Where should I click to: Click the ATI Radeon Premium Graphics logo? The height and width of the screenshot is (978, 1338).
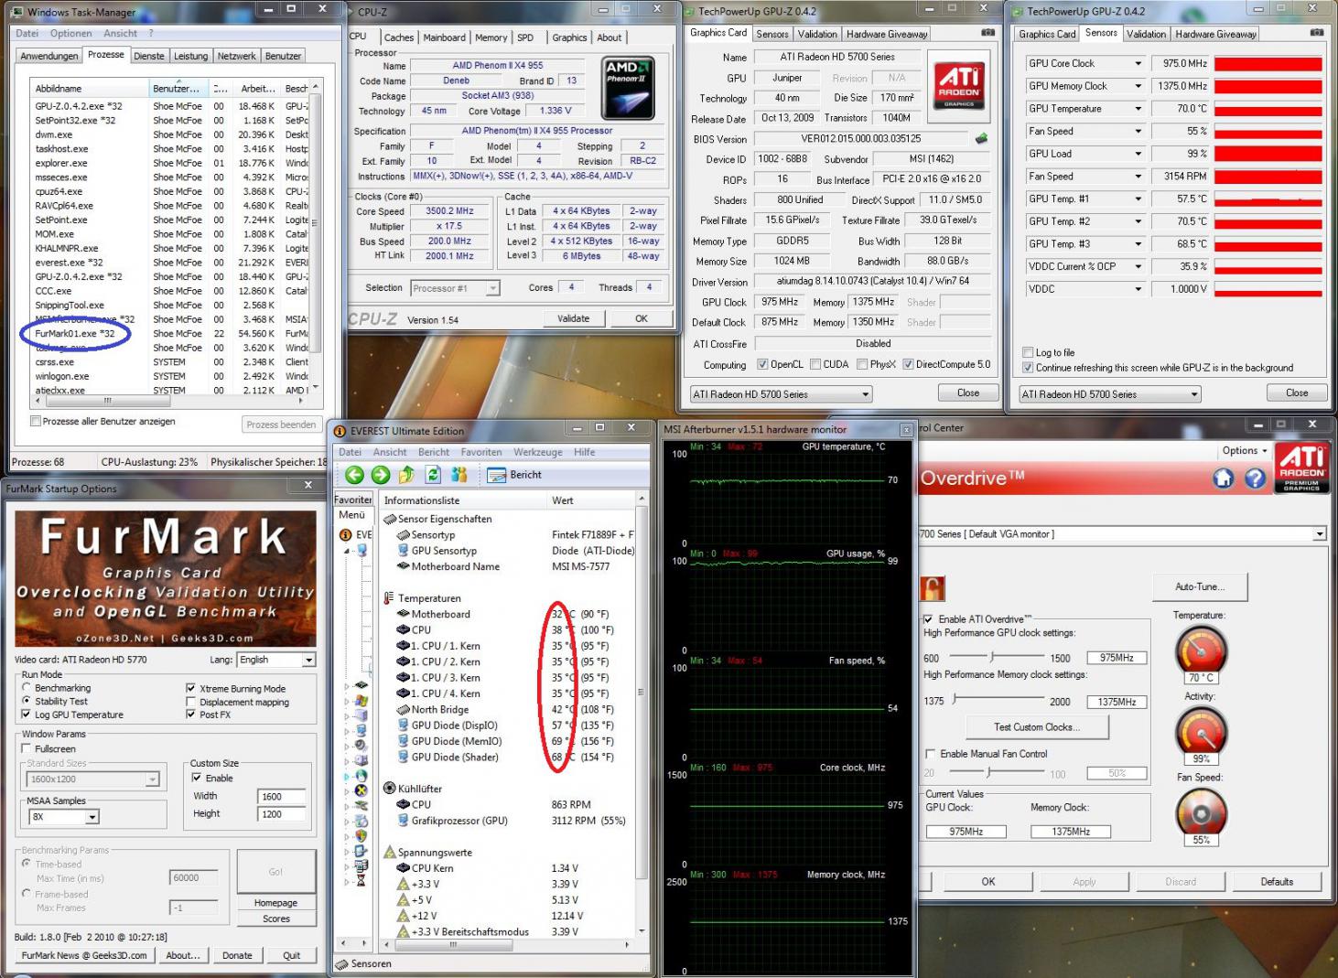pyautogui.click(x=1301, y=468)
